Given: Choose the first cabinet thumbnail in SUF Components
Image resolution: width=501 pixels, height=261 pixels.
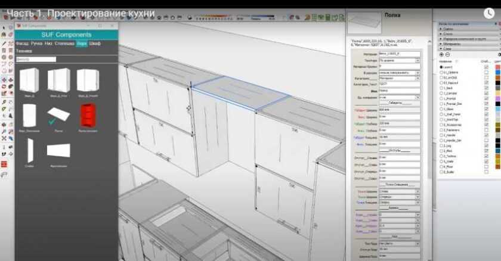Looking at the screenshot, I should (29, 80).
